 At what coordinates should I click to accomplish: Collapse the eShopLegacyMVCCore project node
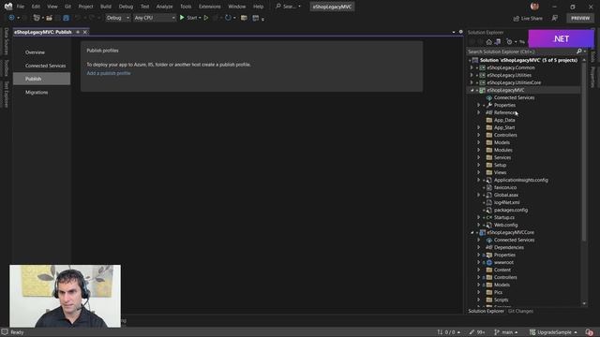(x=472, y=232)
